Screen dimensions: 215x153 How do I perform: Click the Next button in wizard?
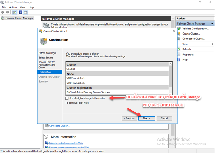coord(146,118)
